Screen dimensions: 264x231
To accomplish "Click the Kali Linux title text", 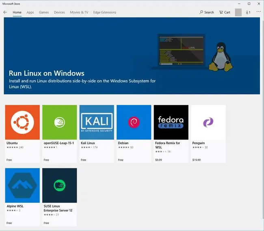I will pos(88,143).
